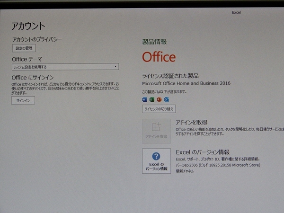Click the アカウントのプライバシー heading
Screen dimensions: 284x213
(37, 39)
